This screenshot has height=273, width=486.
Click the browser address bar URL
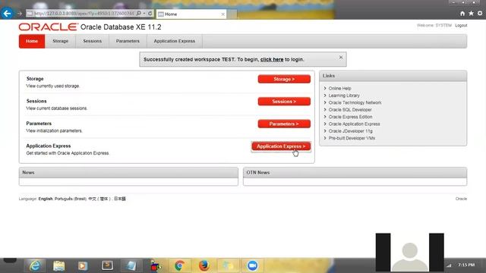(x=84, y=14)
